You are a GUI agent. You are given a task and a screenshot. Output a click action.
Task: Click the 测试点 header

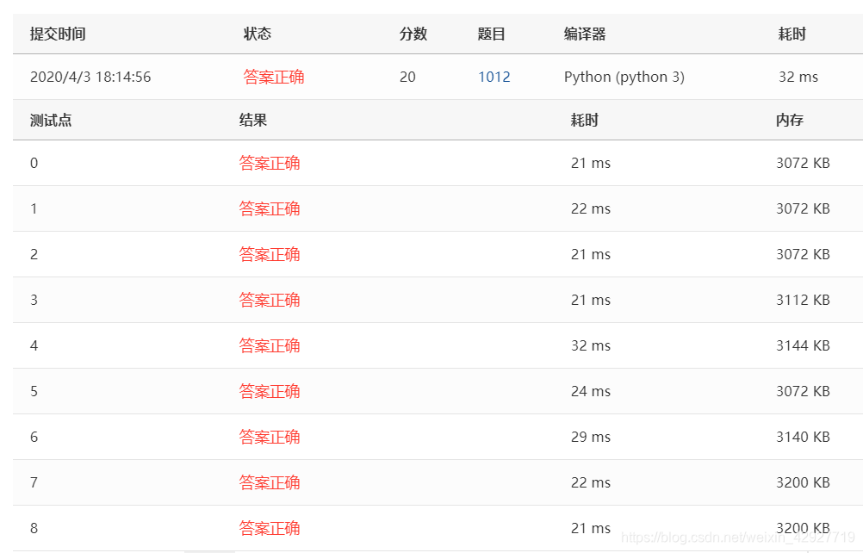point(51,120)
